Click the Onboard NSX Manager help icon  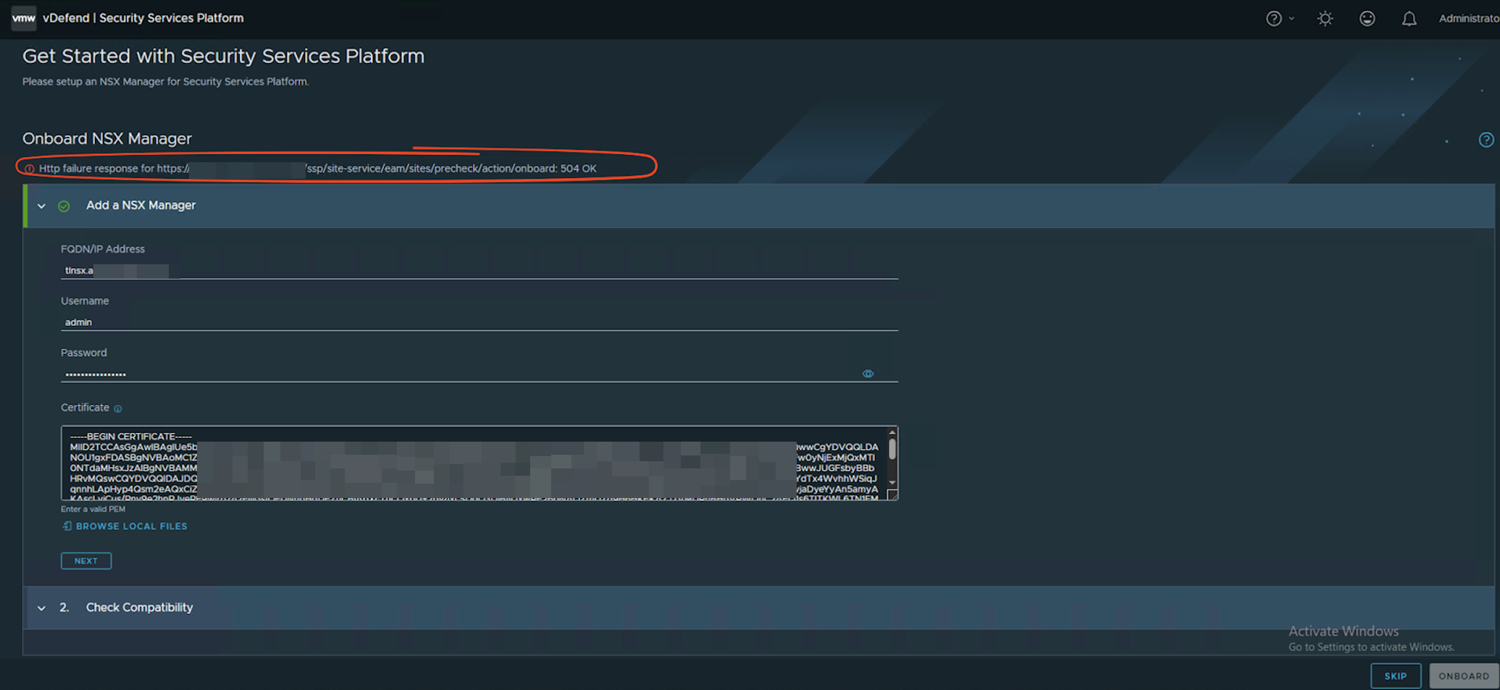(1486, 140)
